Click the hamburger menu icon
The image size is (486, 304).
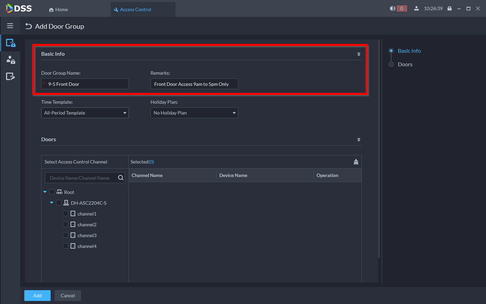(x=10, y=26)
